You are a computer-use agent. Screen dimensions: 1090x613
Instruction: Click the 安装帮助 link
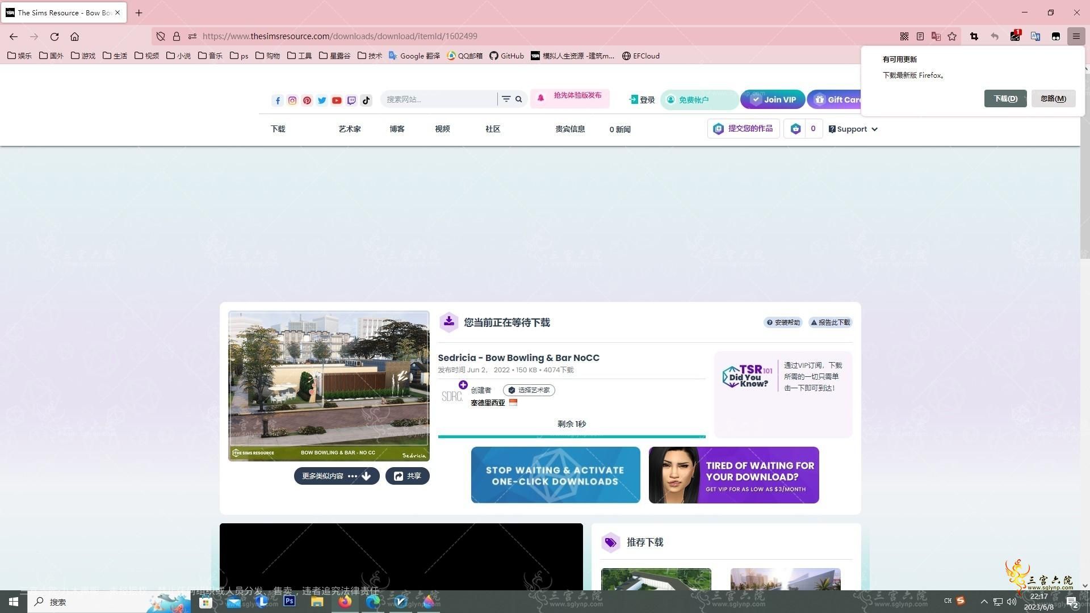[783, 322]
